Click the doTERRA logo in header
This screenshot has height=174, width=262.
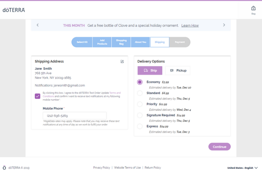click(14, 10)
